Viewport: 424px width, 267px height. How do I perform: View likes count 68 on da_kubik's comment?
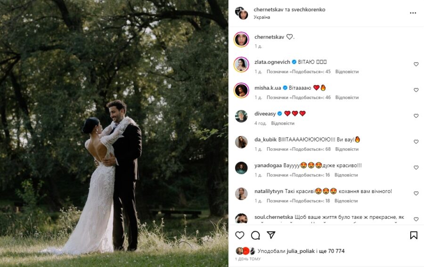299,149
